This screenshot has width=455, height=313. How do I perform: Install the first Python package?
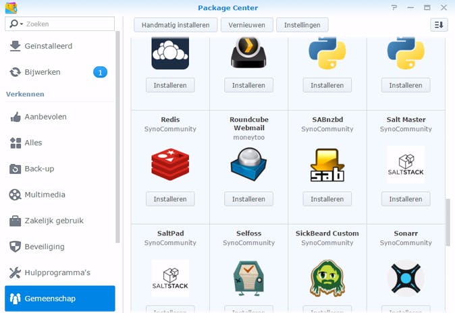tap(327, 85)
